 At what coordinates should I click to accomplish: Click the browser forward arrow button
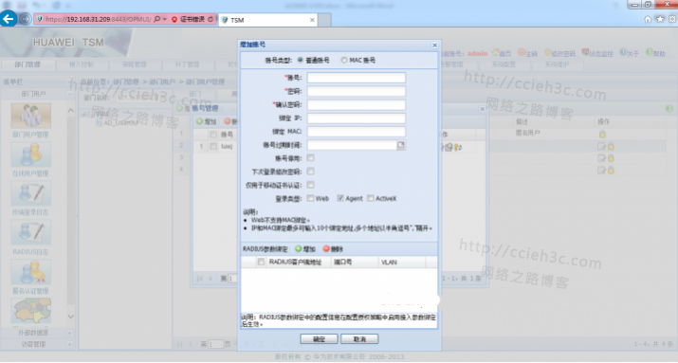[25, 20]
